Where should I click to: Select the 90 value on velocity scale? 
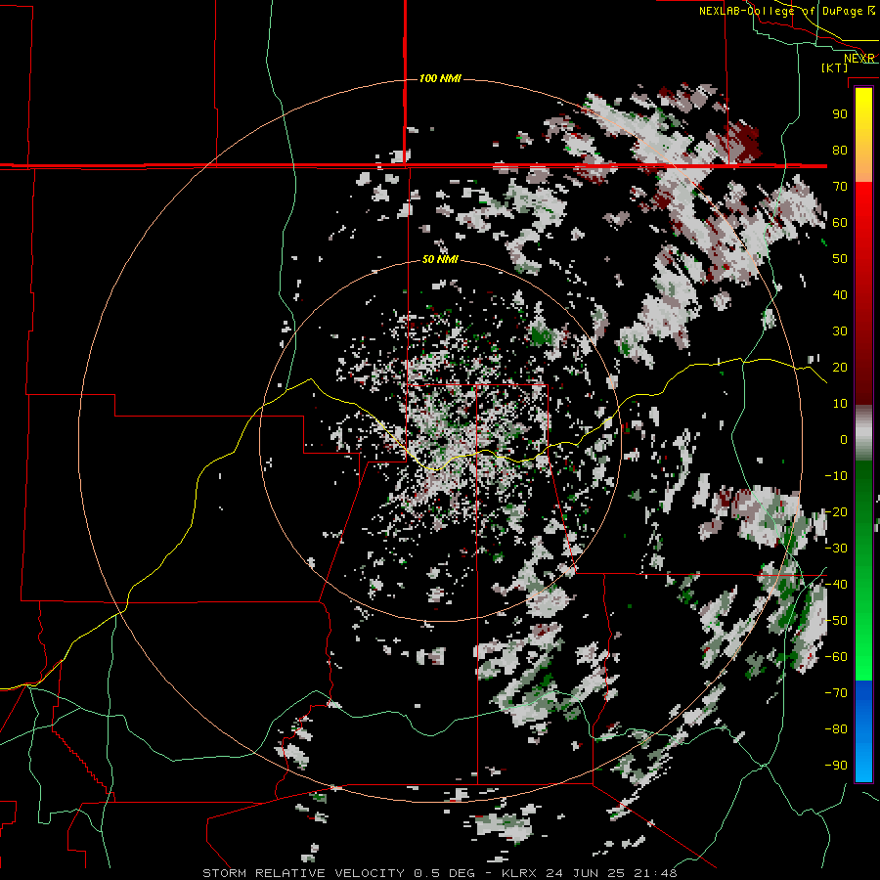[x=840, y=114]
